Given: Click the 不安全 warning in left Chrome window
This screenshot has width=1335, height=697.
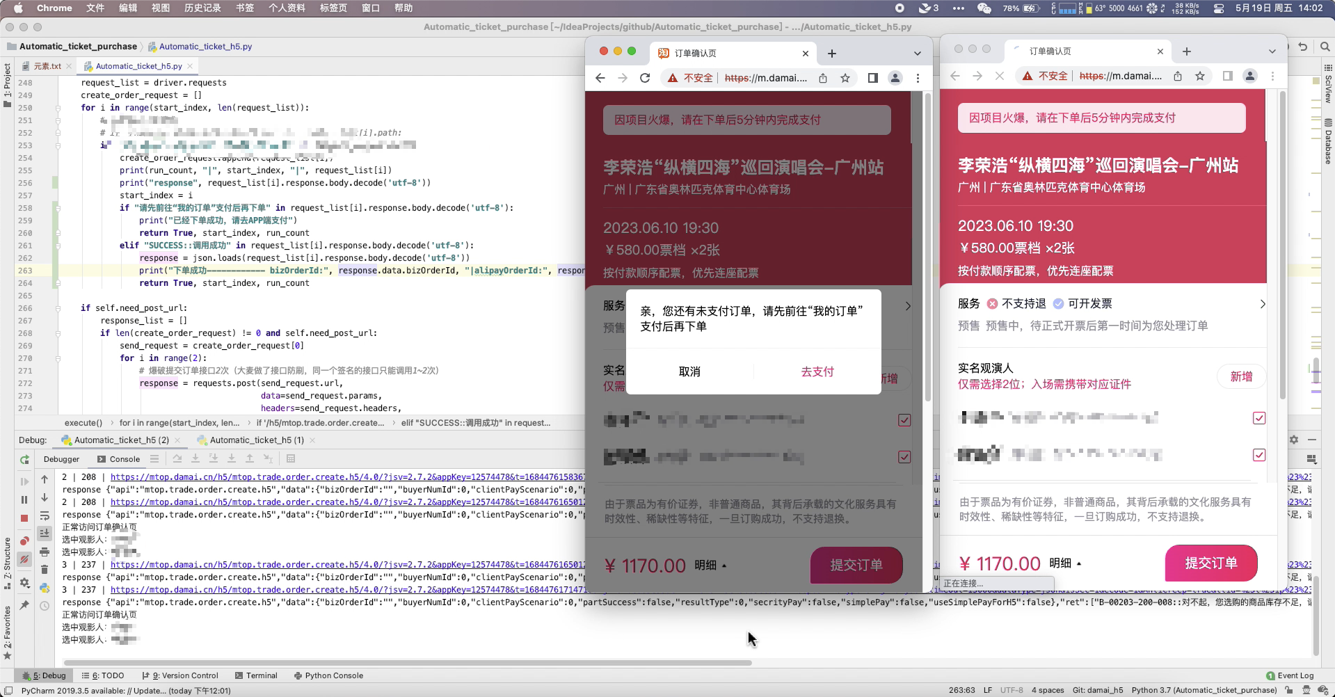Looking at the screenshot, I should tap(691, 78).
